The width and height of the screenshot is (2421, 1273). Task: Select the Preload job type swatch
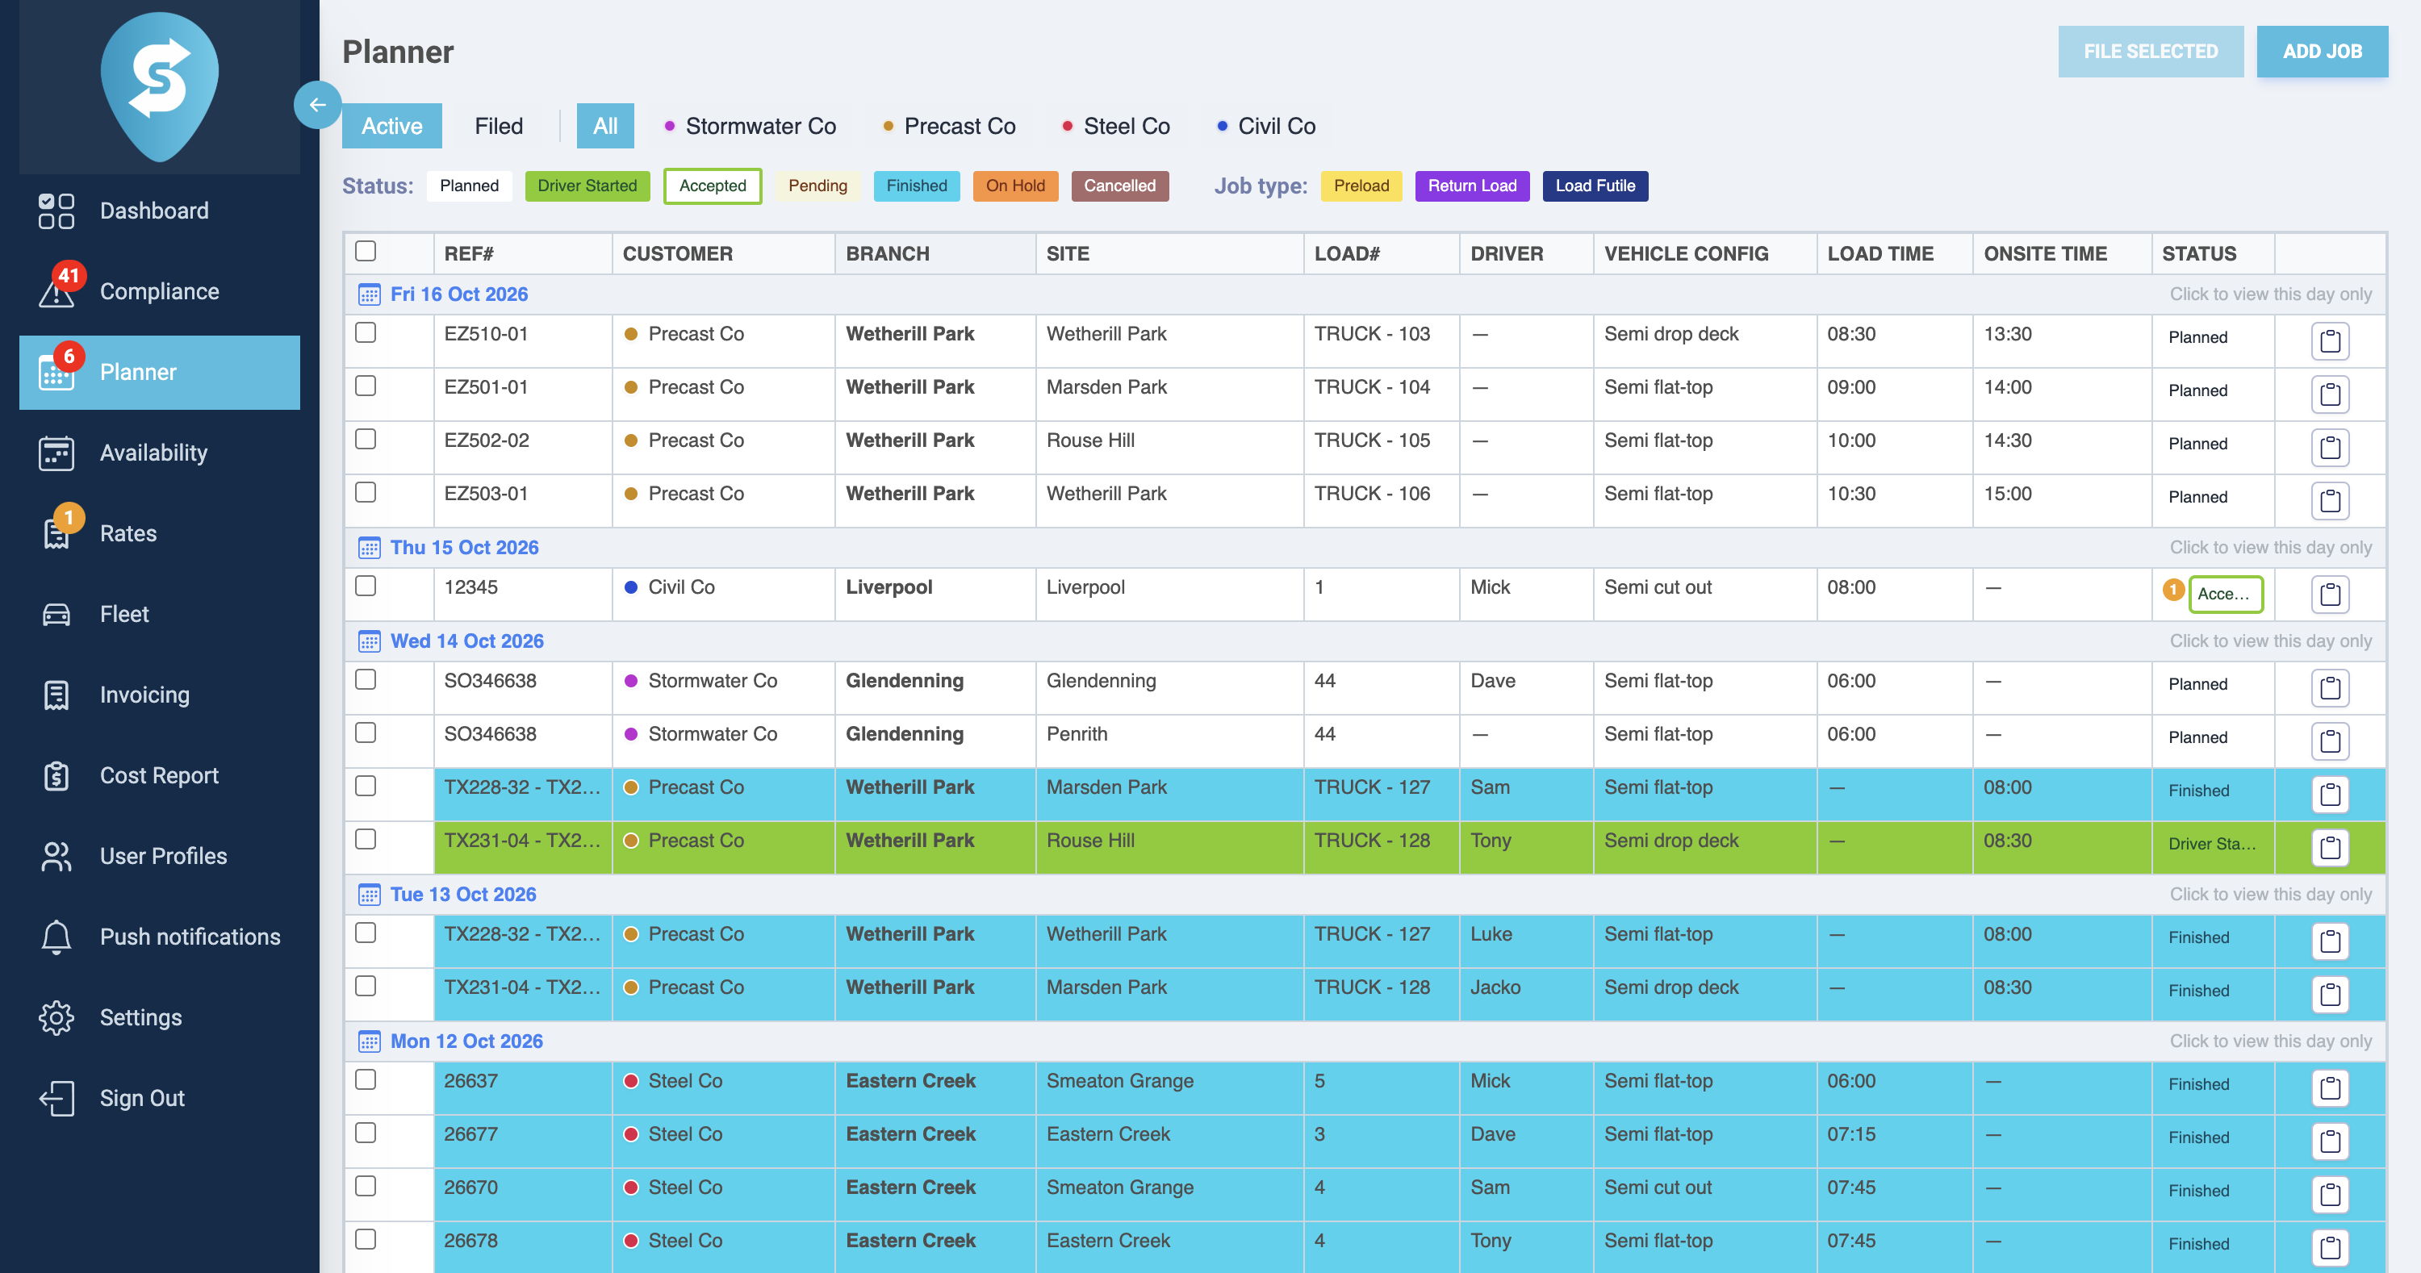pyautogui.click(x=1361, y=186)
